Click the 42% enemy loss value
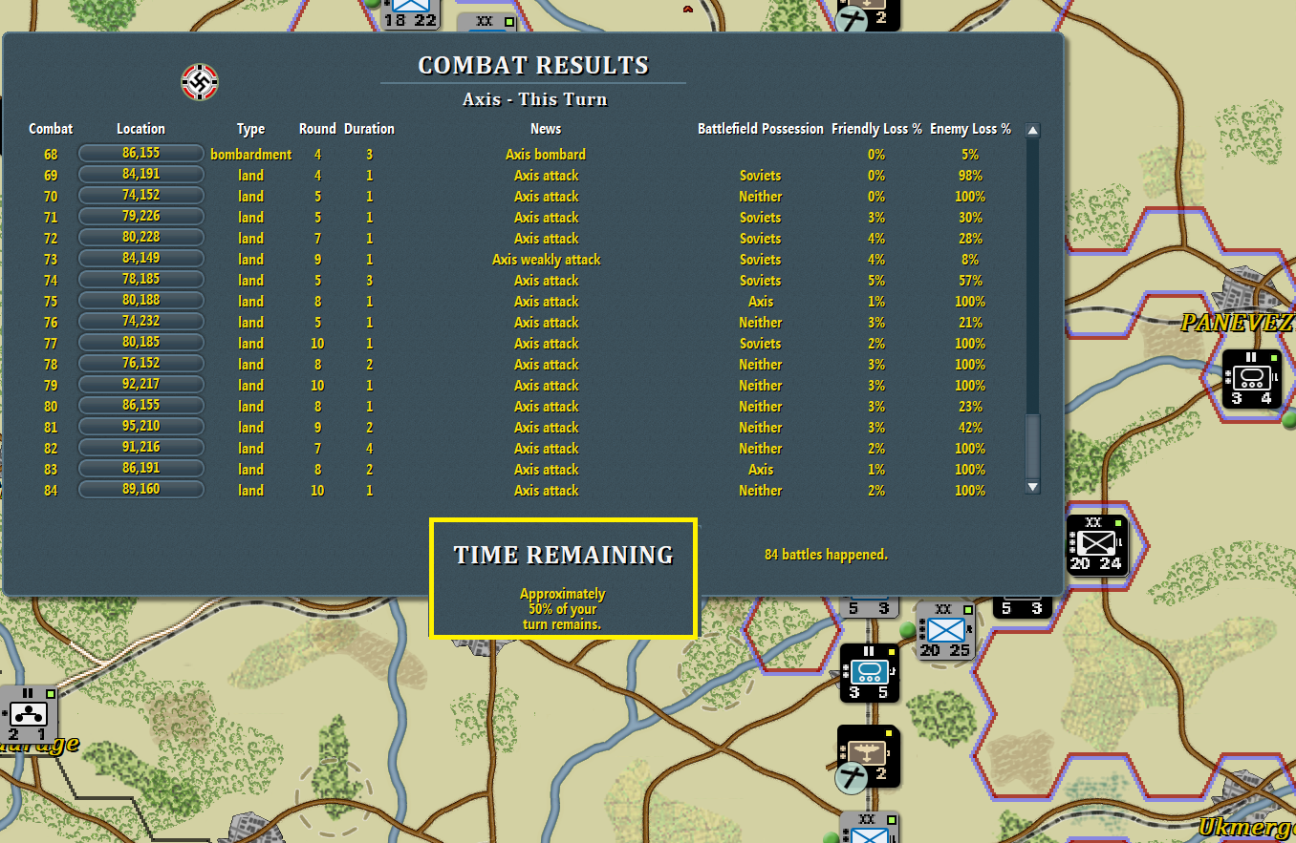The image size is (1296, 843). (970, 427)
